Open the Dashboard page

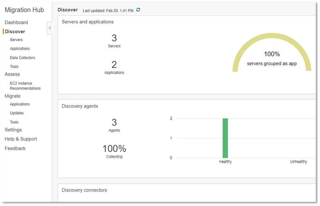16,23
